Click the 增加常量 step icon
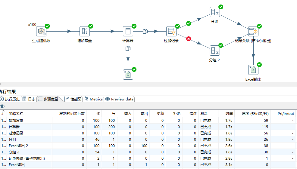 coord(84,31)
